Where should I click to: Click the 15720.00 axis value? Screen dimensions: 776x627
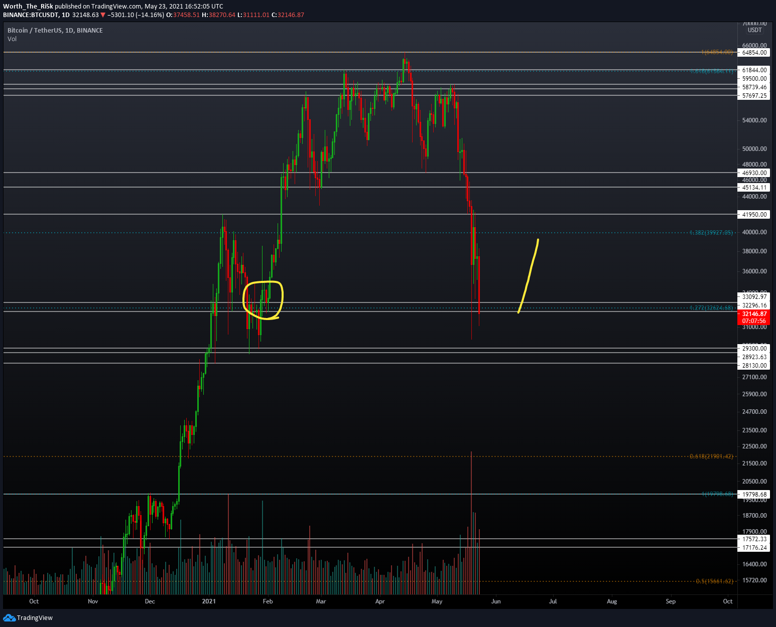click(x=754, y=580)
